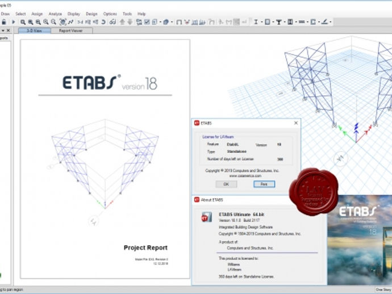Open the Help menu
Viewport: 392px width, 294px height.
141,14
